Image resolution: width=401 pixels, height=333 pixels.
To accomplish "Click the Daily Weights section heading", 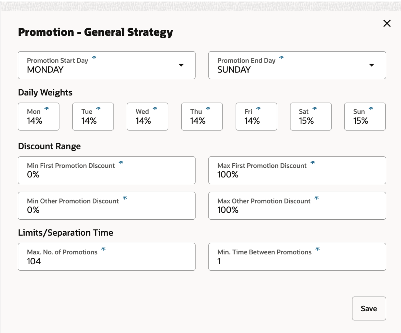I will coord(45,92).
